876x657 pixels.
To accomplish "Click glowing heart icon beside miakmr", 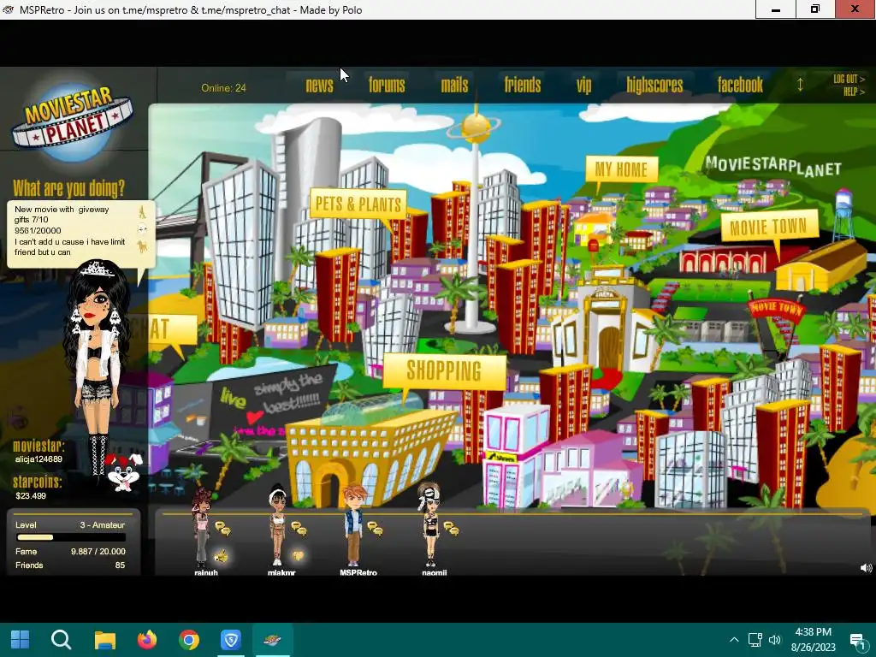I will tap(298, 555).
